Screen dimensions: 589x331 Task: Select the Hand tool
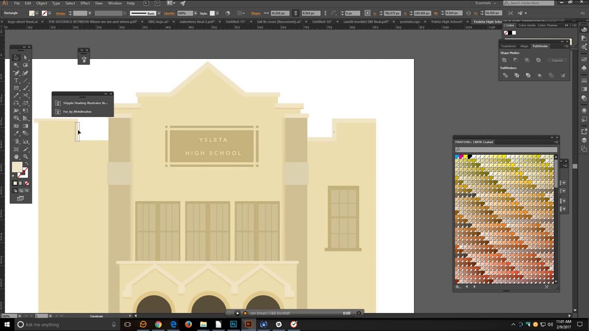click(16, 156)
